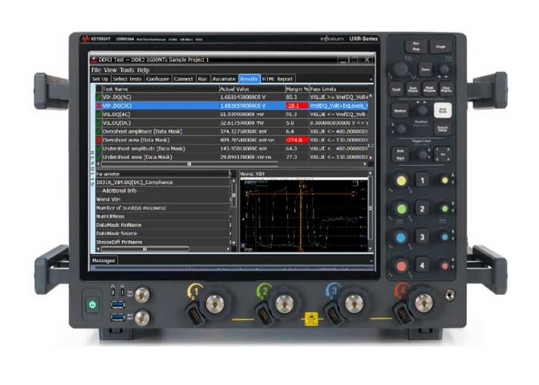The width and height of the screenshot is (539, 385).
Task: Tap the knob left of Default Setup
Action: coord(401,129)
